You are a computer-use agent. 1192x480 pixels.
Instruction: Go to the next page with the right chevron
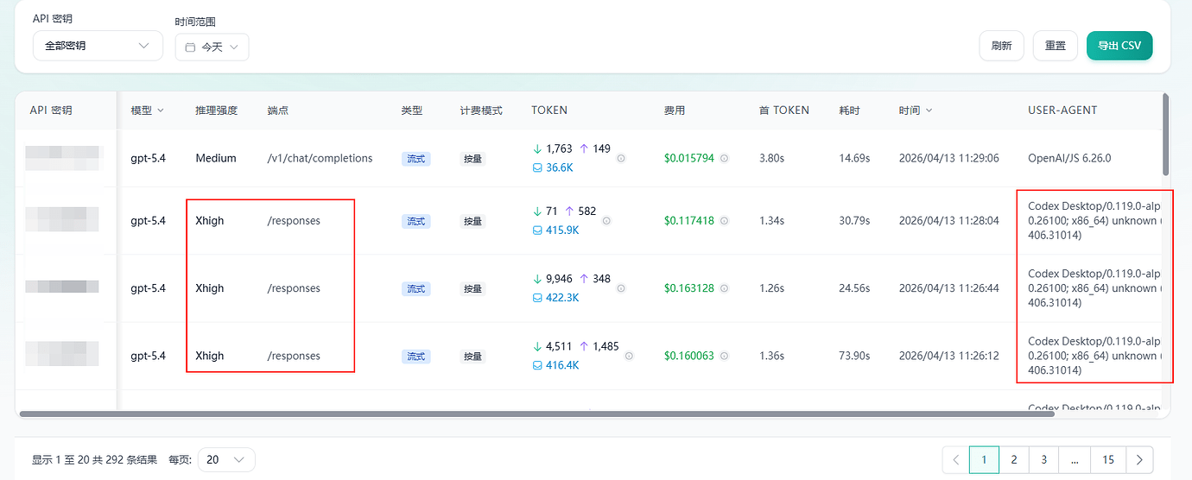pos(1140,460)
